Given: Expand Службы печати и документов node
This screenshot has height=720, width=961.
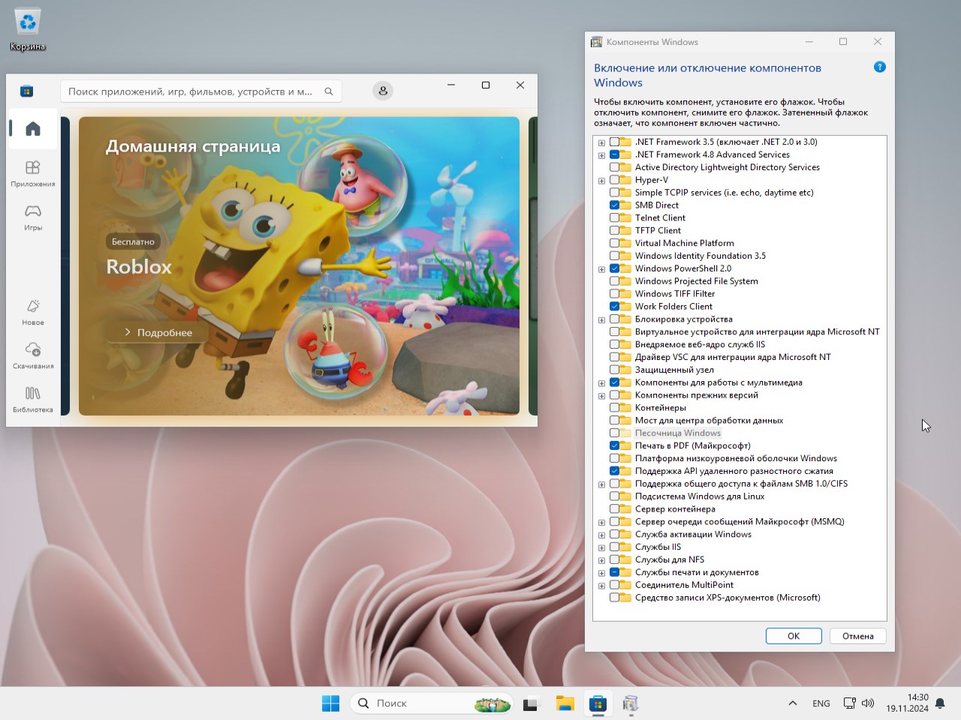Looking at the screenshot, I should 601,573.
